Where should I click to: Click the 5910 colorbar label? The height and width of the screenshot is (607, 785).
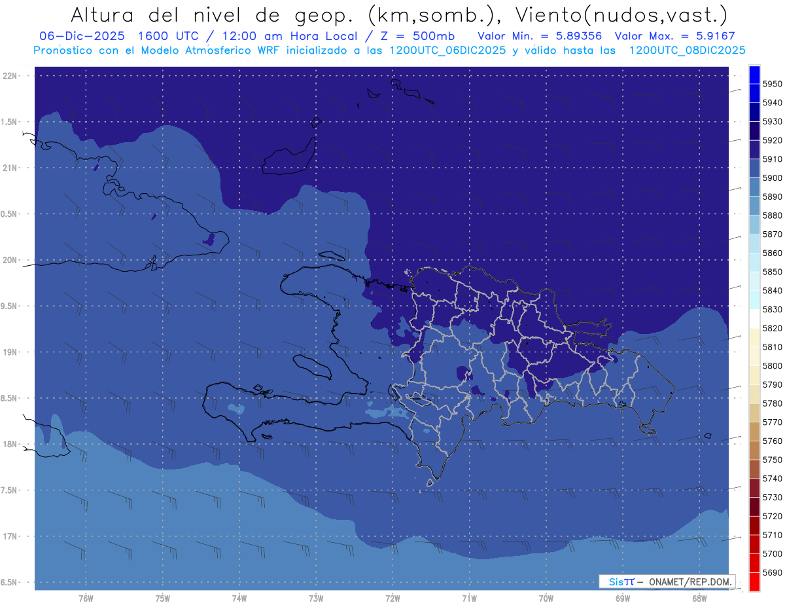pyautogui.click(x=772, y=159)
